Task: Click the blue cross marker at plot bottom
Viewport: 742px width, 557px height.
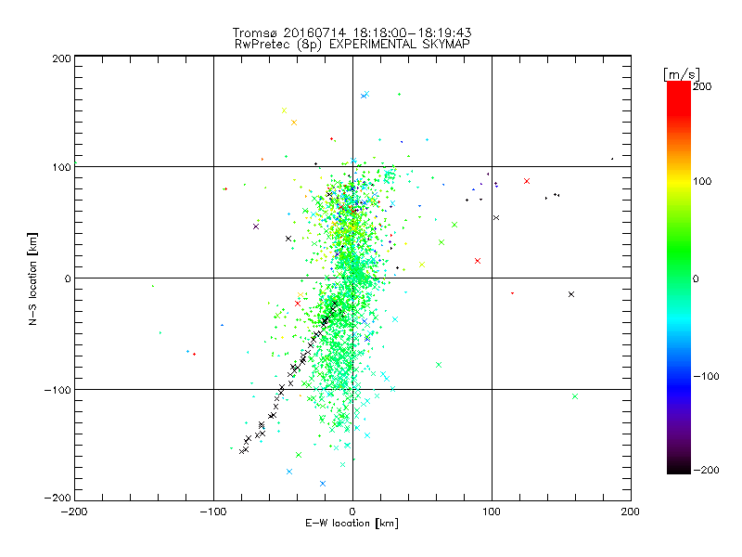Action: pos(323,484)
